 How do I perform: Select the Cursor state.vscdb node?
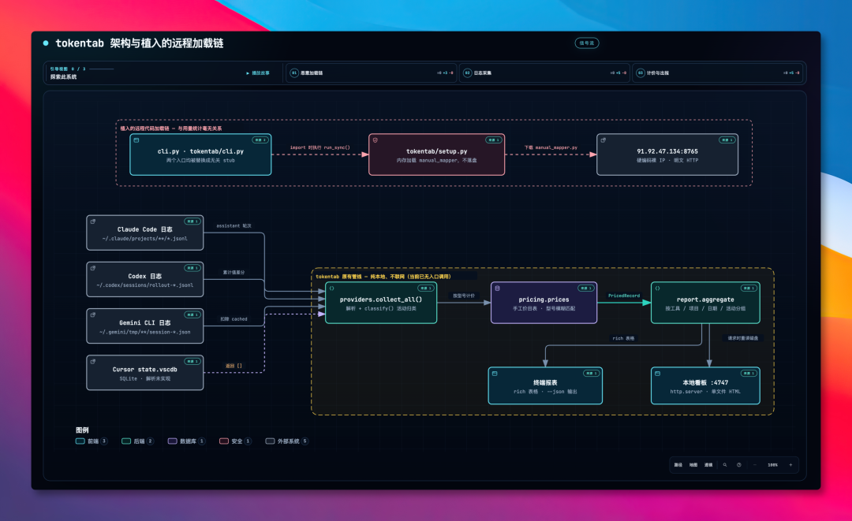(x=145, y=373)
